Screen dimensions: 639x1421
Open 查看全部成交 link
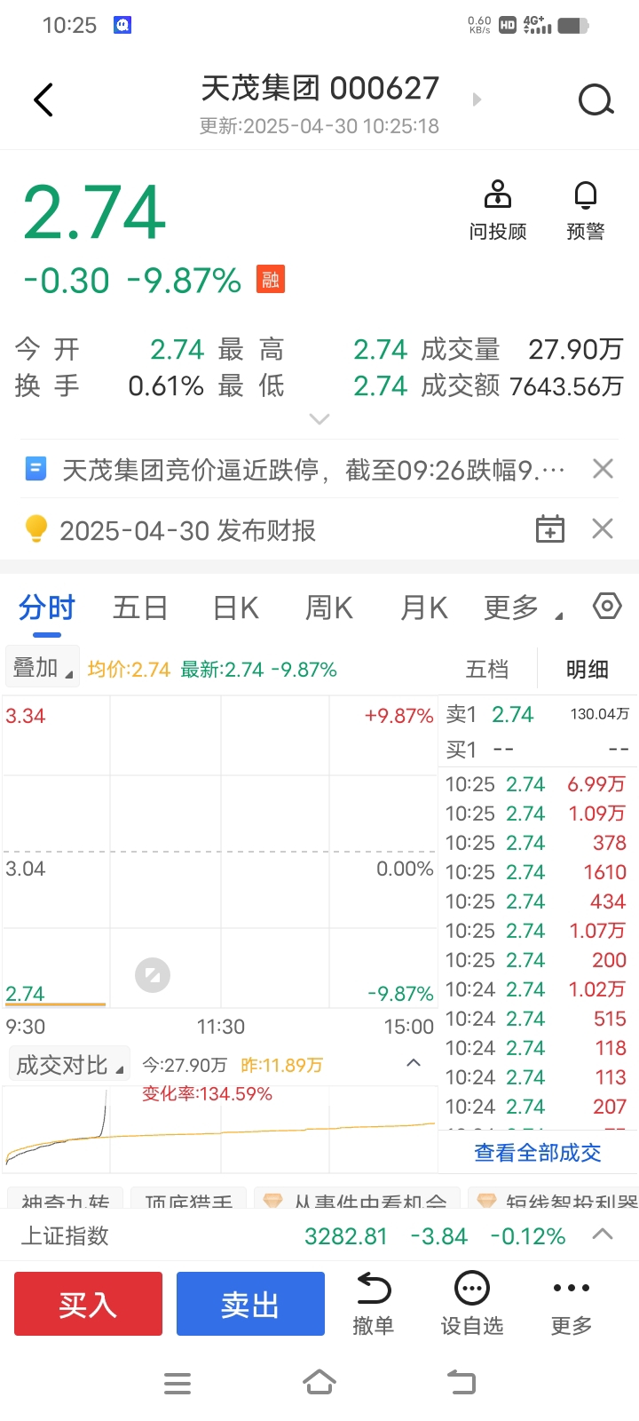538,1153
